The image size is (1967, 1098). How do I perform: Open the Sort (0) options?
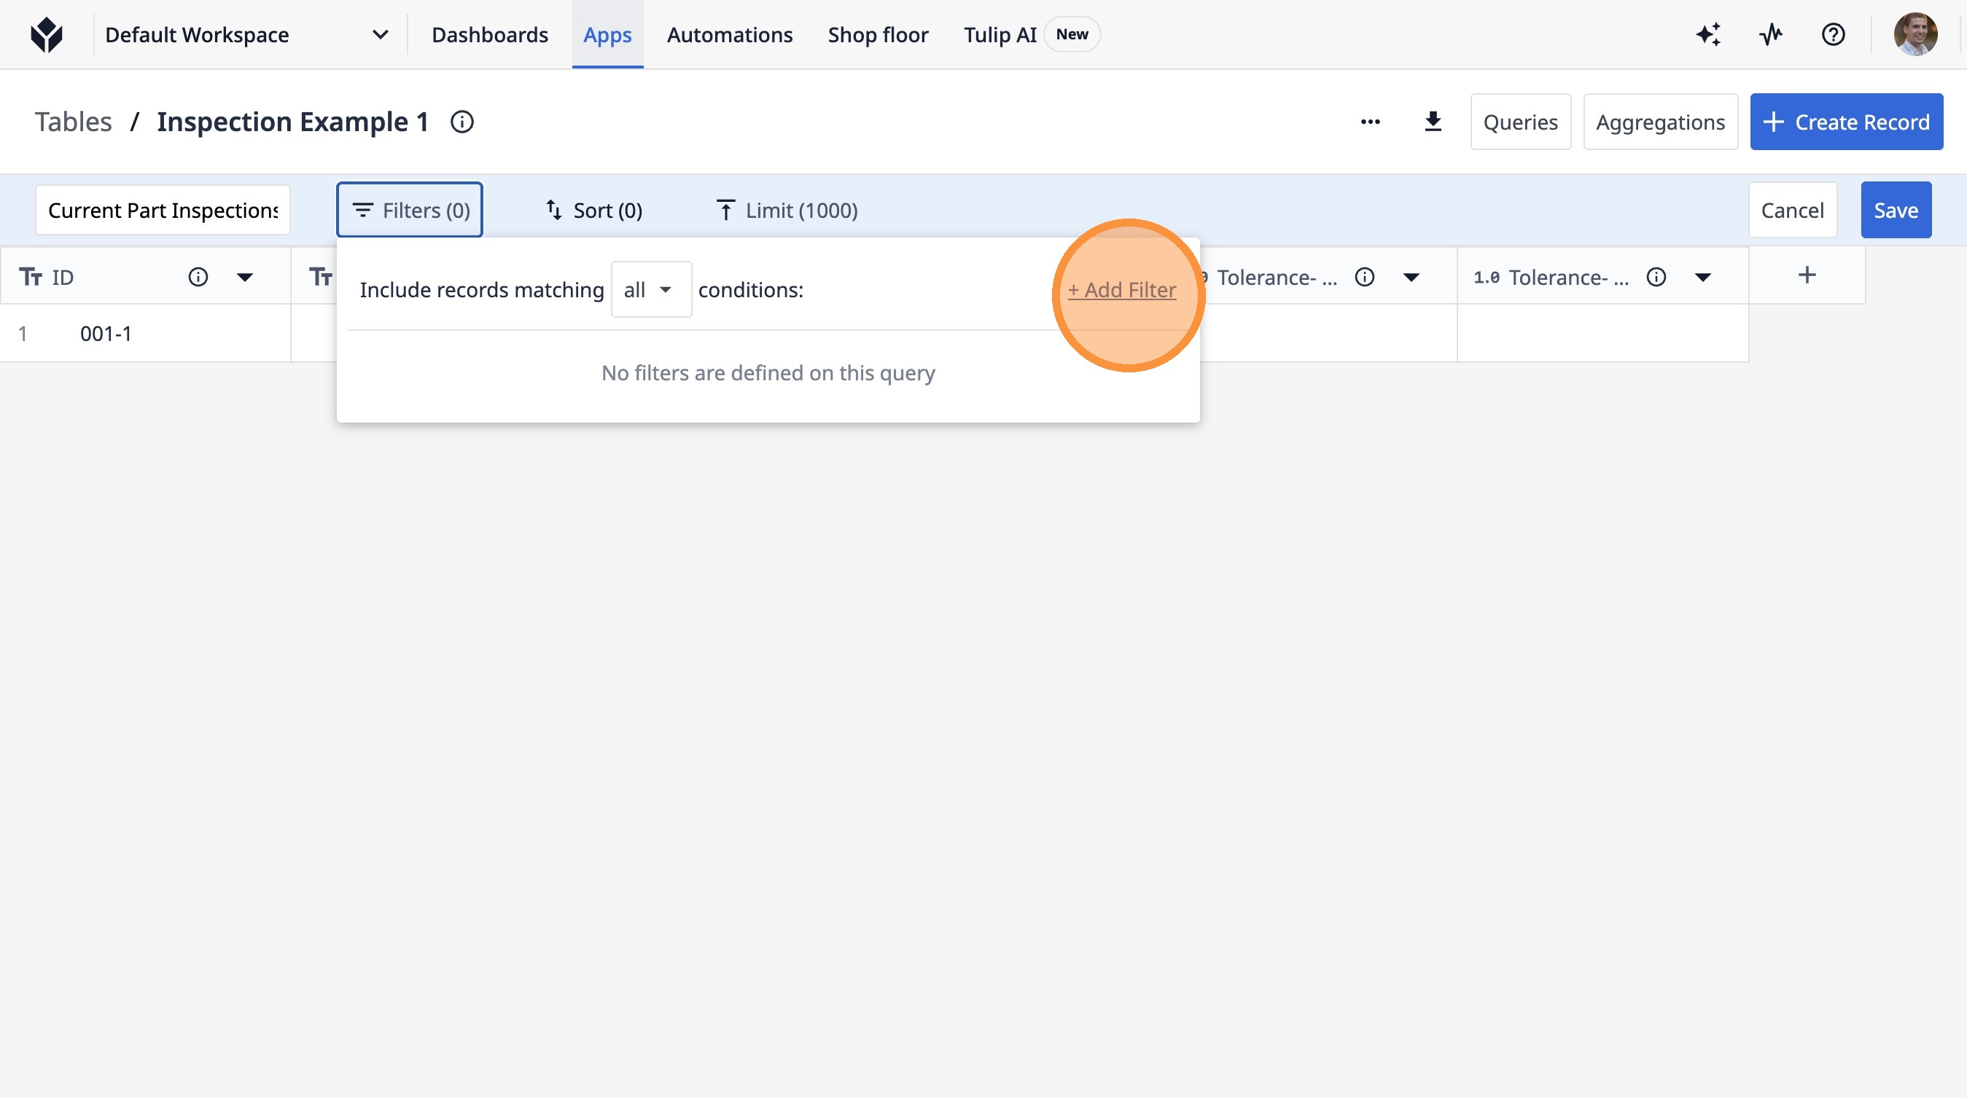pyautogui.click(x=593, y=211)
